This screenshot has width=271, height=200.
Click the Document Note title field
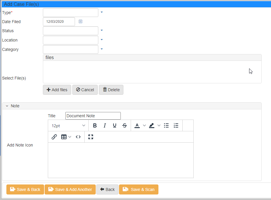pyautogui.click(x=93, y=116)
